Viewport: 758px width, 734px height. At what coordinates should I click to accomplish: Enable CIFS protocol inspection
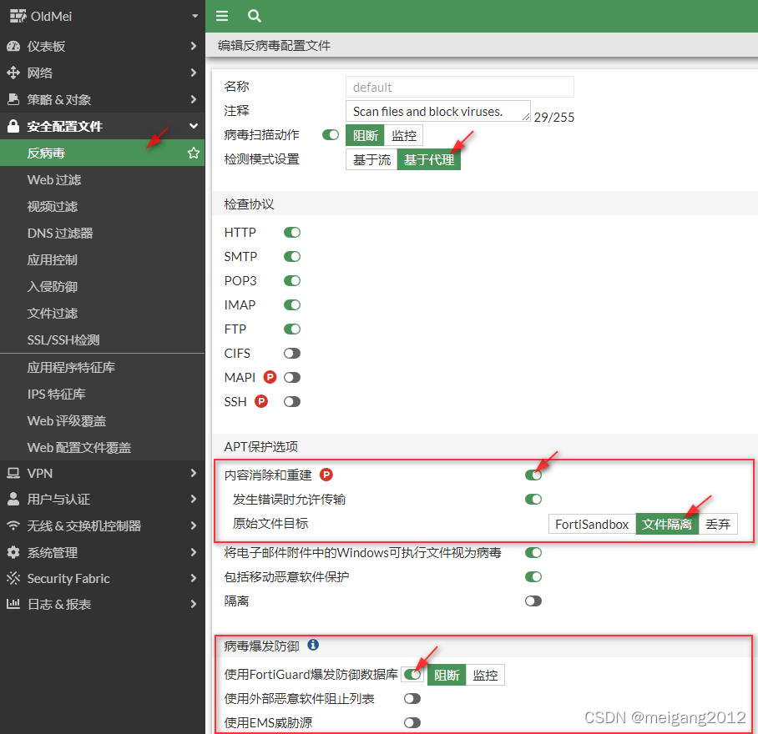tap(292, 354)
